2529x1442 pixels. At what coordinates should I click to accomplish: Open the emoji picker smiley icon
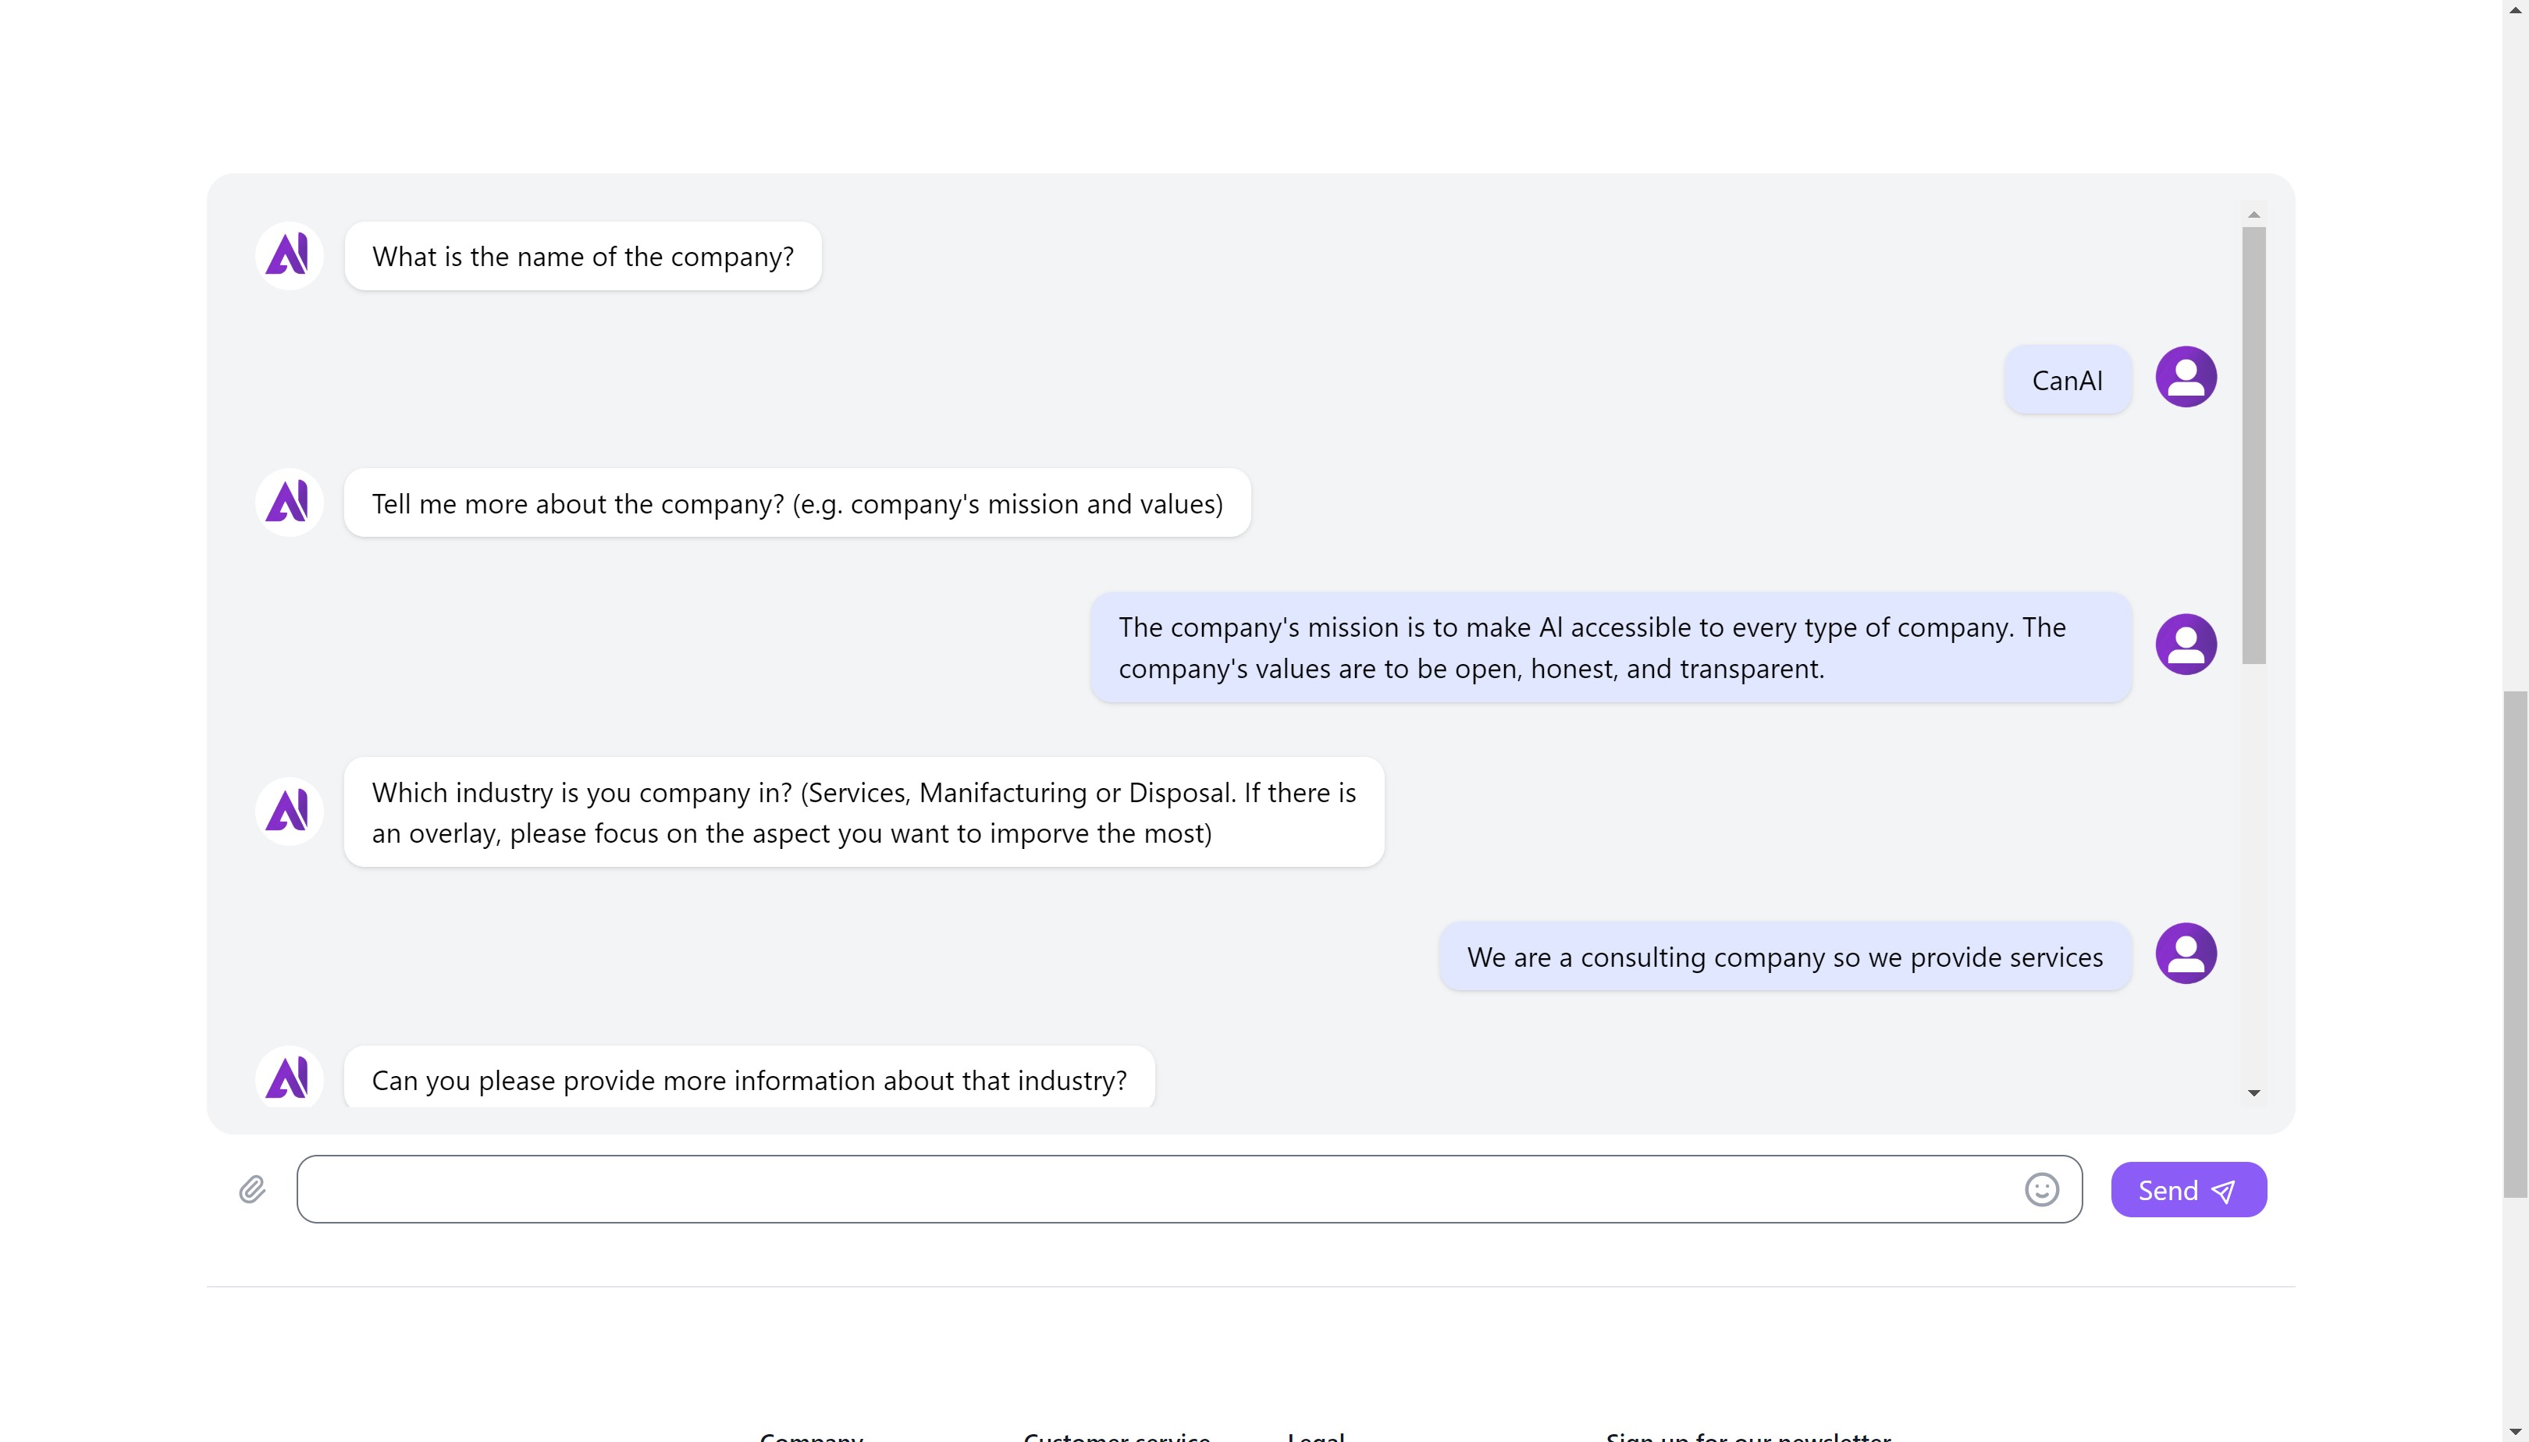(2040, 1189)
